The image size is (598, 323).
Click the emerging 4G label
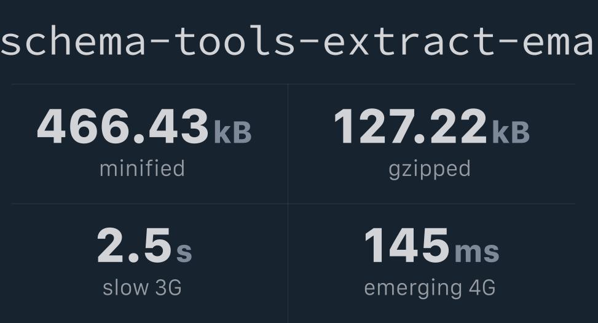click(430, 289)
